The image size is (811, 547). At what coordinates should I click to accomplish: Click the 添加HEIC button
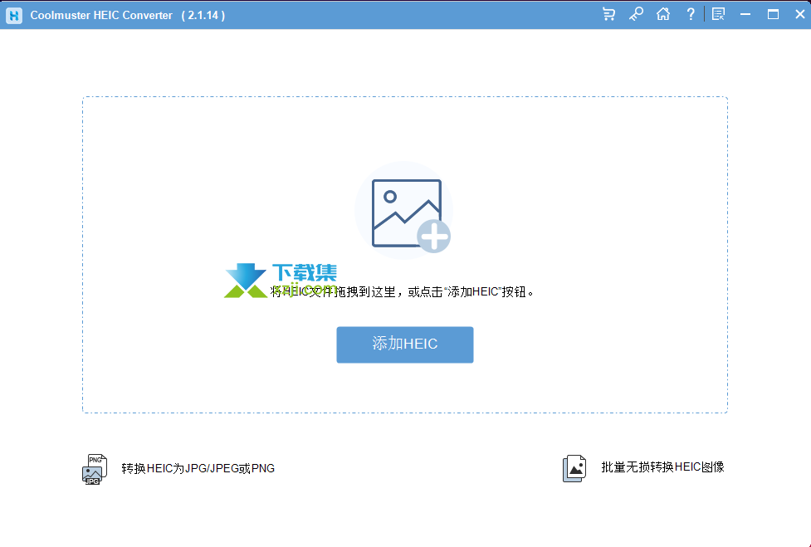[405, 344]
